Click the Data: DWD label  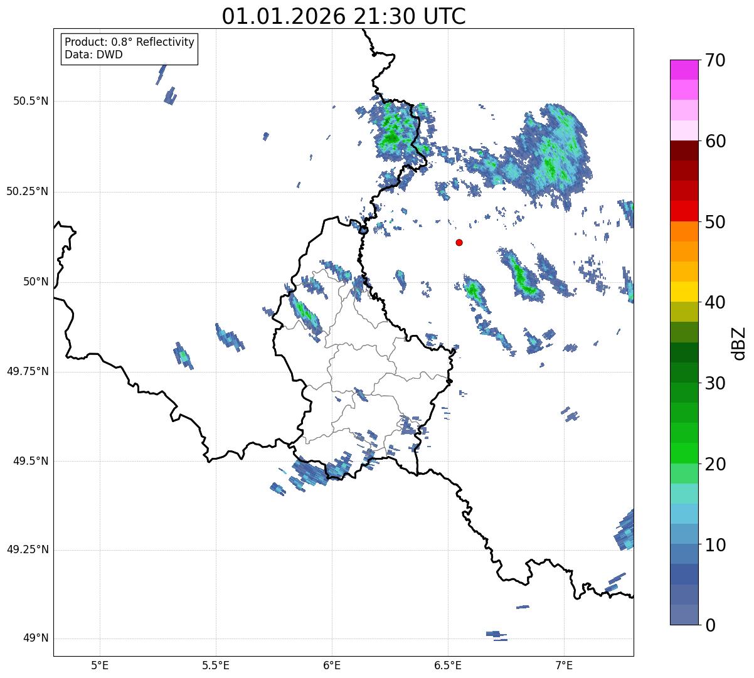point(93,55)
